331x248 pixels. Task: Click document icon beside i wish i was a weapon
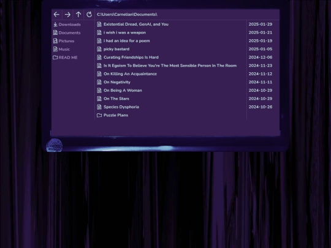coord(99,32)
